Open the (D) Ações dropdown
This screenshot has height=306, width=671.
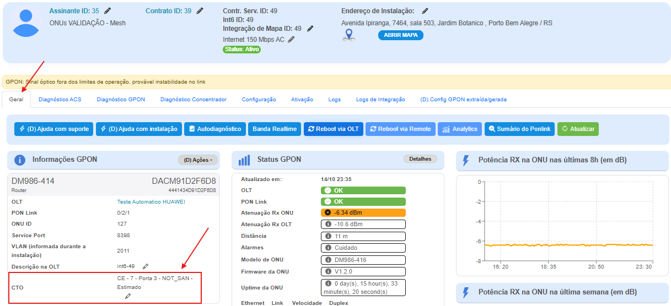(198, 160)
